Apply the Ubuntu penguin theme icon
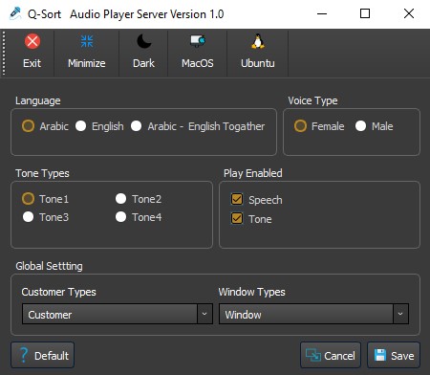The image size is (430, 375). point(258,41)
